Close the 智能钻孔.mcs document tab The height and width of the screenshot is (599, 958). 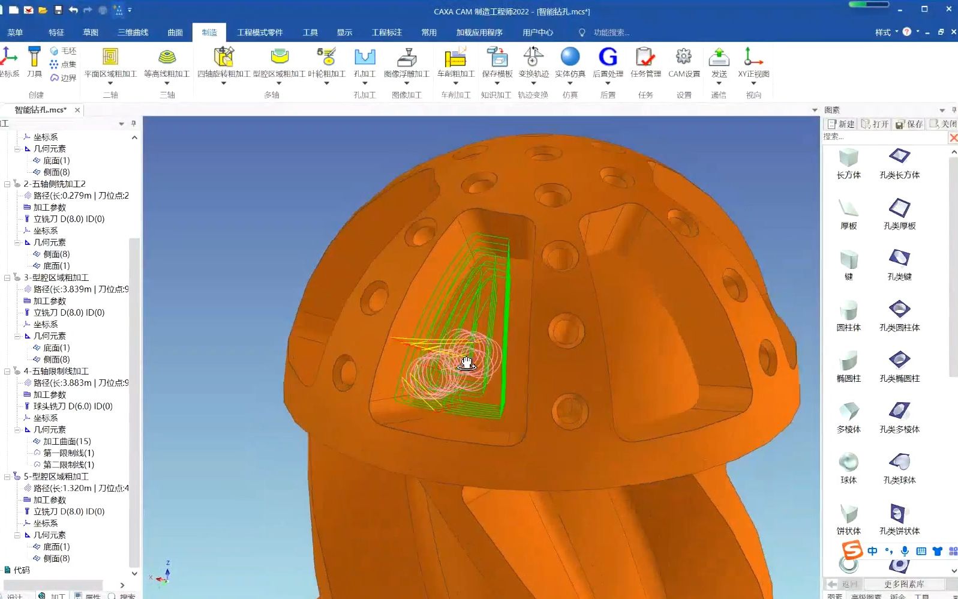(77, 110)
